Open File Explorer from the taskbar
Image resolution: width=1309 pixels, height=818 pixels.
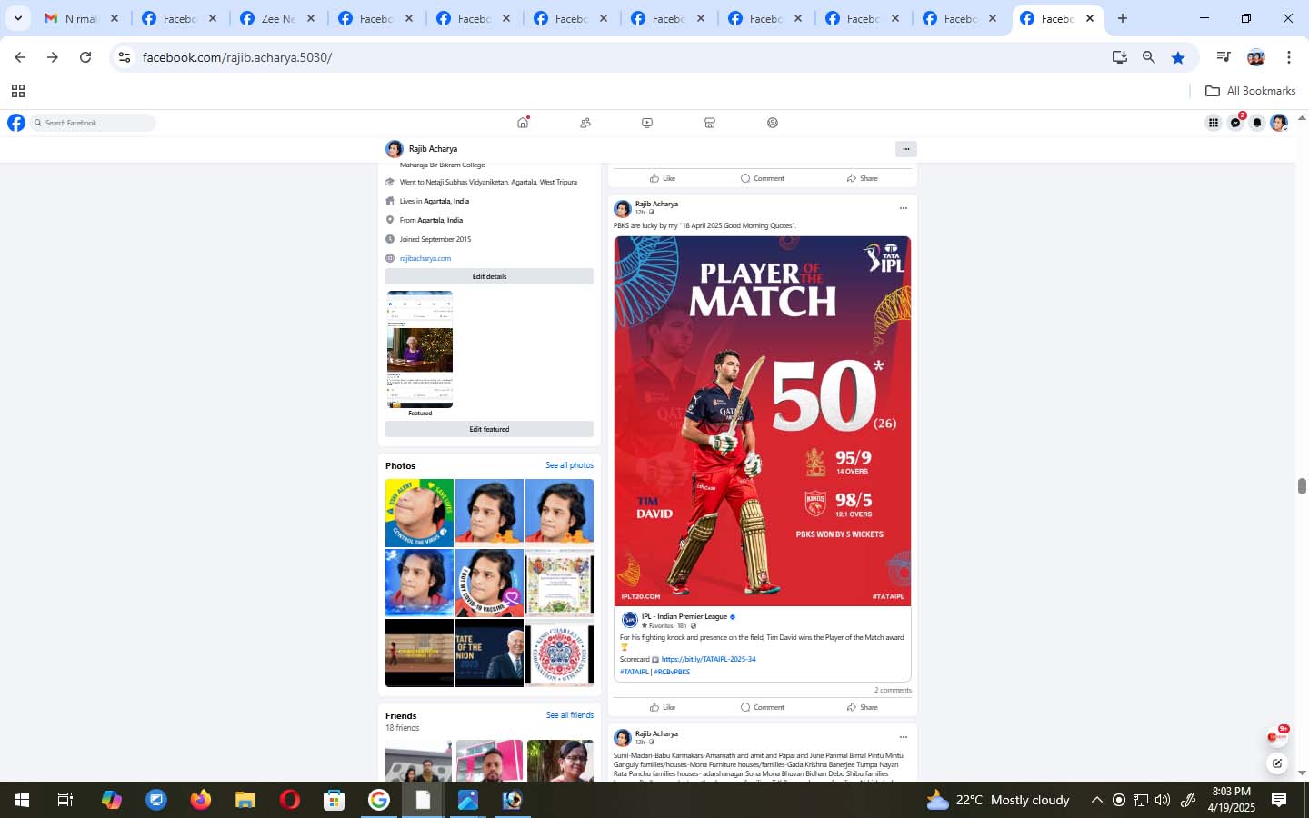click(245, 800)
